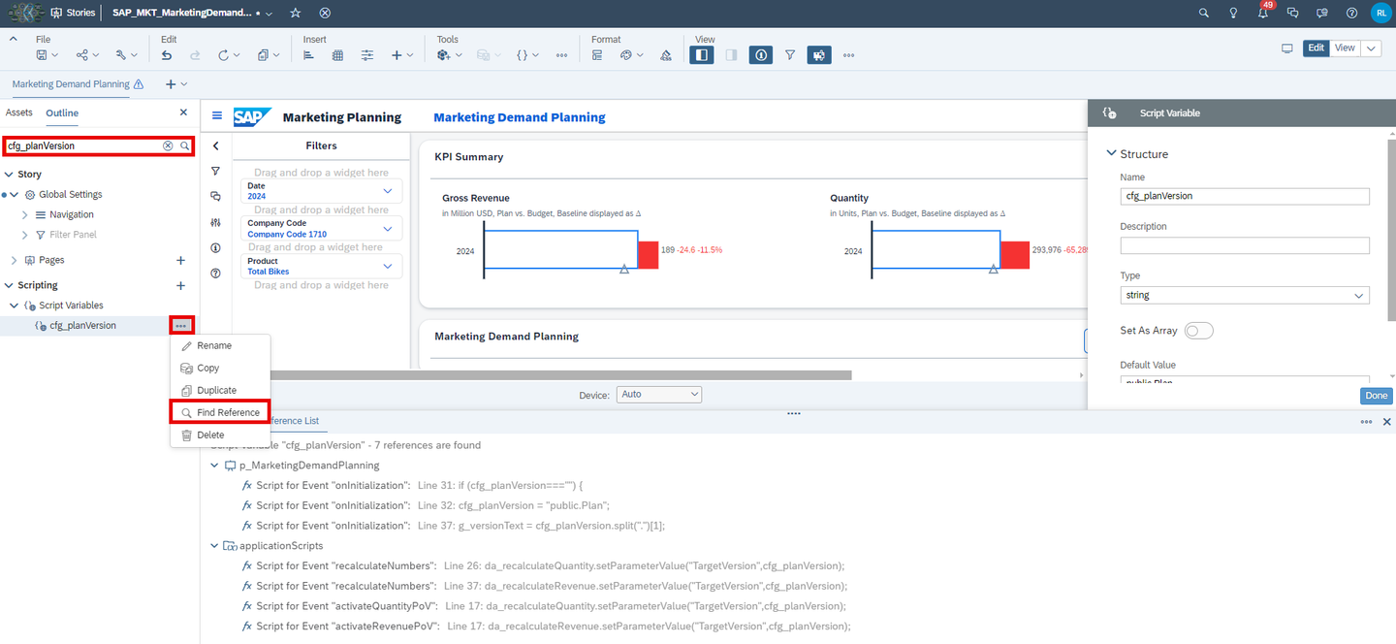Viewport: 1396px width, 644px height.
Task: Insert an input control widget
Action: click(x=367, y=55)
